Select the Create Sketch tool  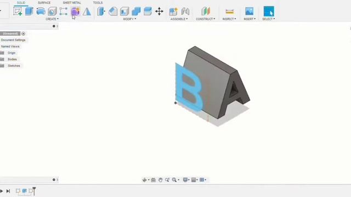coord(18,11)
